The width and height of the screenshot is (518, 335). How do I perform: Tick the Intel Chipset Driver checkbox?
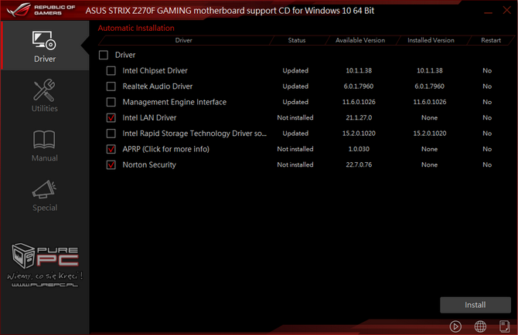pyautogui.click(x=111, y=71)
